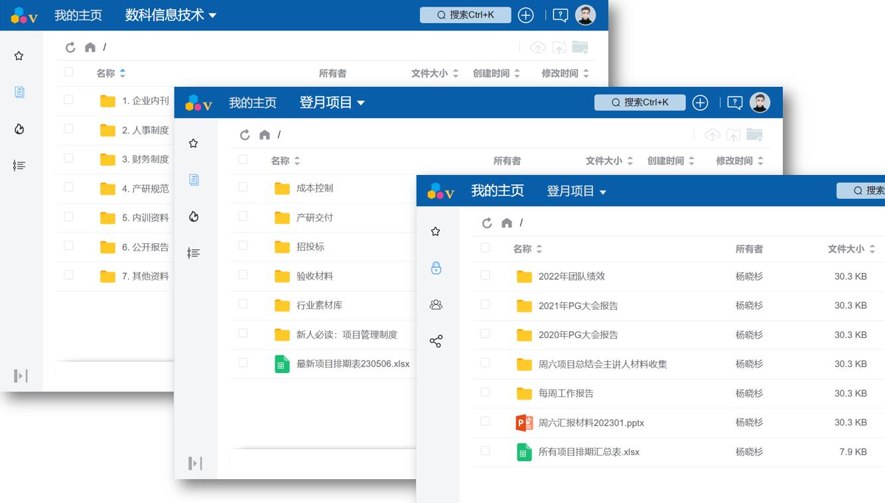Image resolution: width=885 pixels, height=503 pixels.
Task: Click the lock icon in the left sidebar
Action: click(436, 268)
